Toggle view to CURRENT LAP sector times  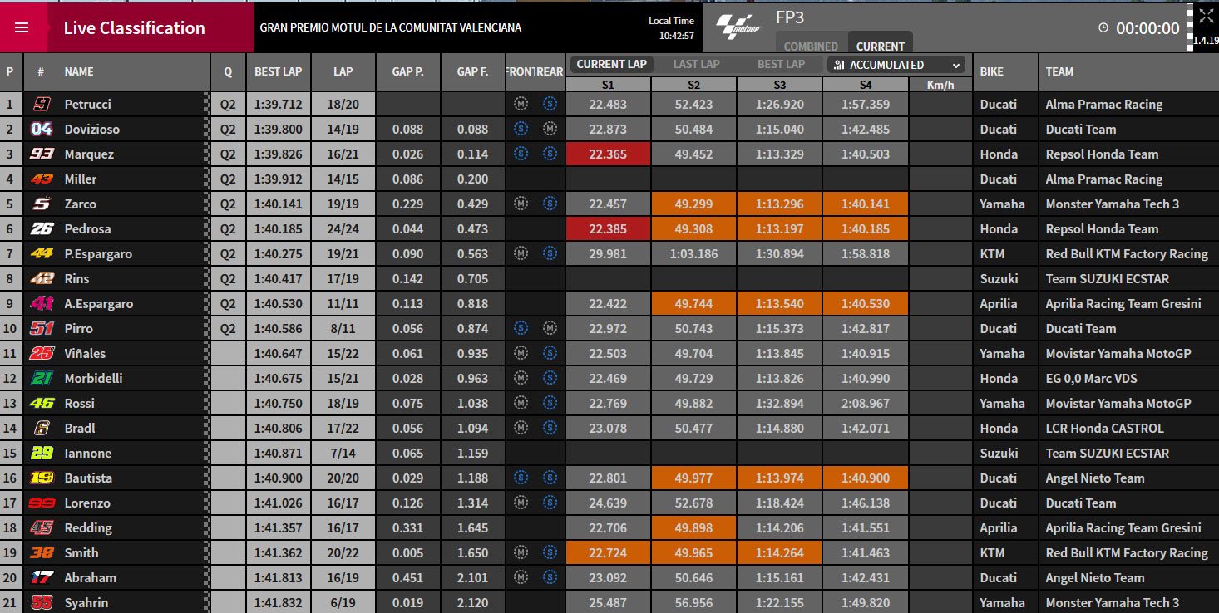pyautogui.click(x=610, y=64)
